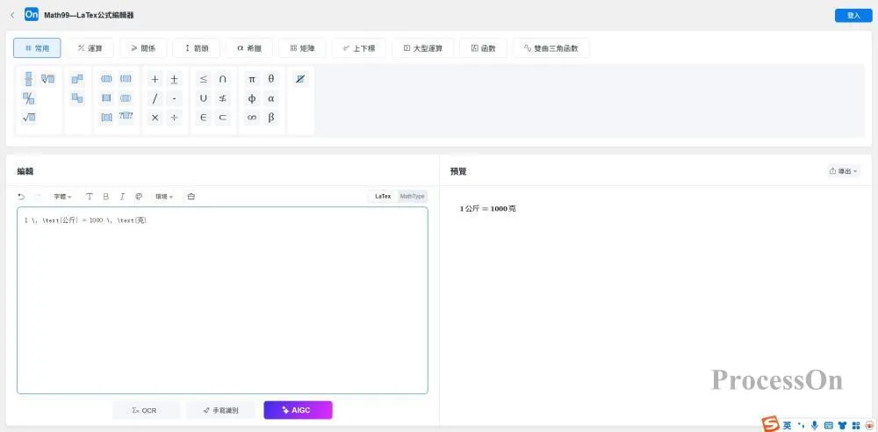Click the 登入 login button

click(x=853, y=15)
